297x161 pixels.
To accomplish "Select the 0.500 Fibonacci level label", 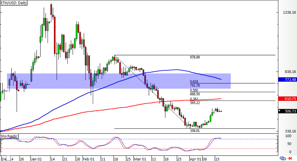I will pyautogui.click(x=194, y=90).
